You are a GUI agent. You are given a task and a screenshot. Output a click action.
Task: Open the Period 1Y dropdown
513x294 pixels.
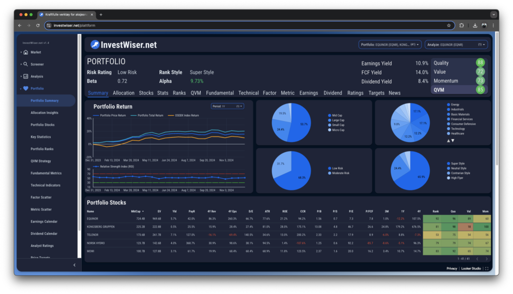[227, 106]
